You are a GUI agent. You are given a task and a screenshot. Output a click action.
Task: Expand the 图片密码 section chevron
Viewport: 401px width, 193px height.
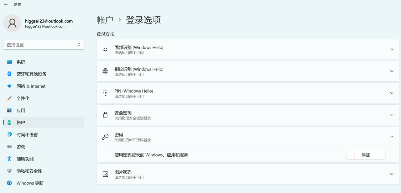tap(392, 174)
